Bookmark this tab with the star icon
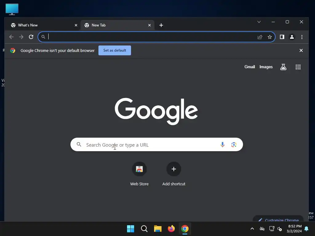This screenshot has height=236, width=315. coord(270,37)
